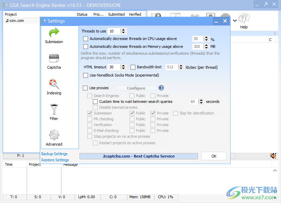The height and width of the screenshot is (203, 281).
Task: Toggle the Verification checkbox
Action: (90, 125)
